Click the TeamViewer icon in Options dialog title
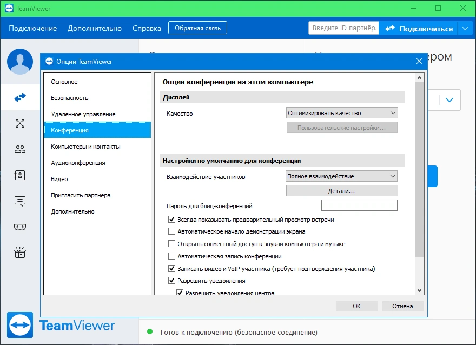476x345 pixels. (49, 61)
